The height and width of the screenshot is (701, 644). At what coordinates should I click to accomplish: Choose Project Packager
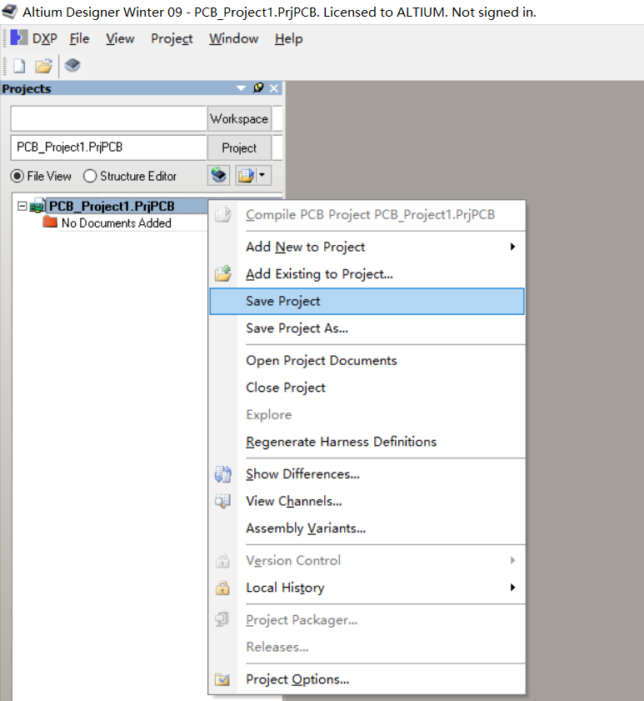point(367,620)
